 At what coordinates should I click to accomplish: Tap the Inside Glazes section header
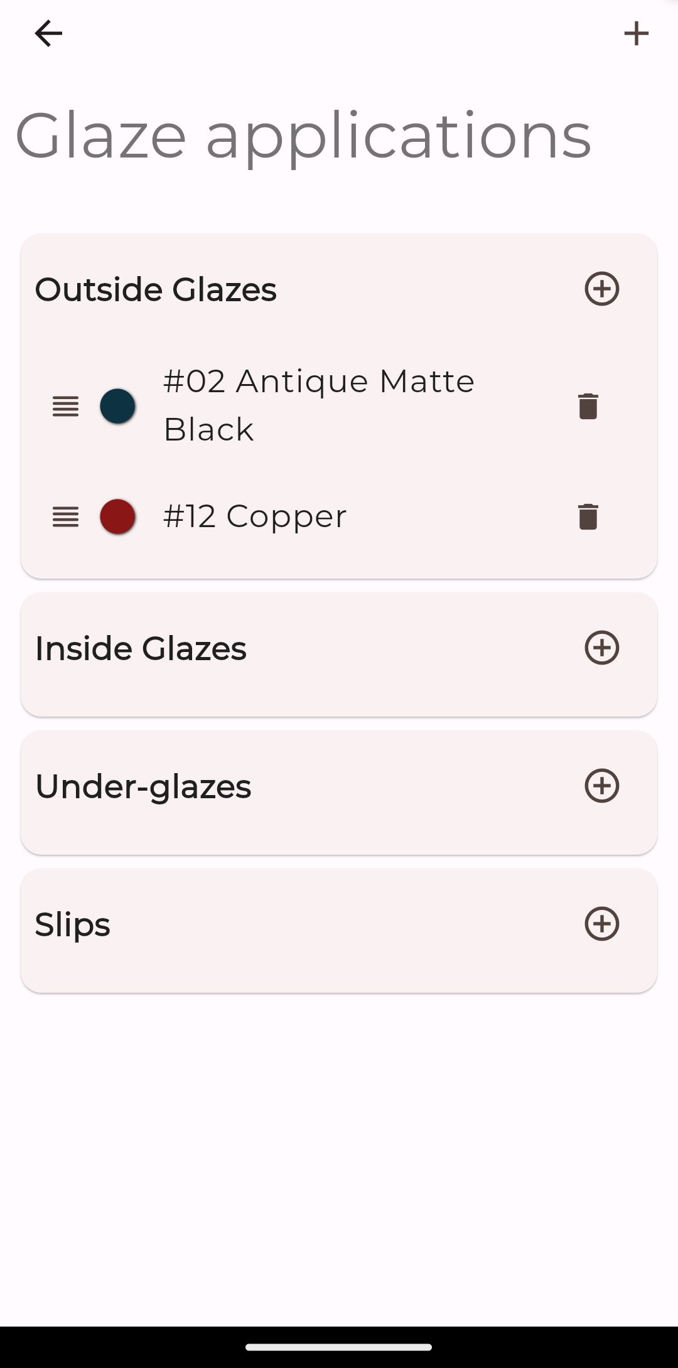tap(141, 648)
